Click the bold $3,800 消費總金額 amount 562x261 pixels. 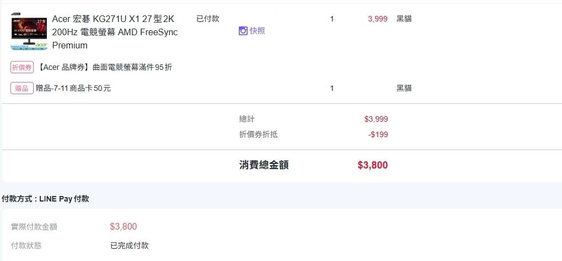(x=372, y=165)
